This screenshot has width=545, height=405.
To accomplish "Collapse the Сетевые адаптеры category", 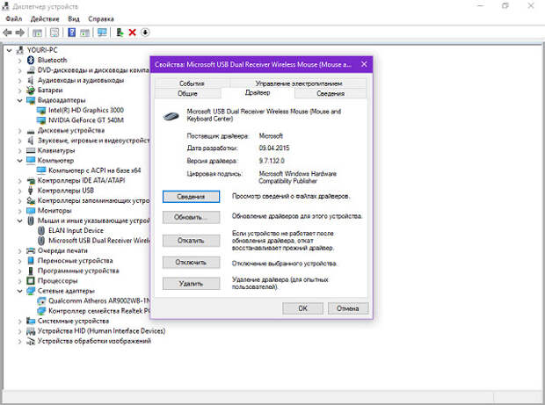I will 20,291.
